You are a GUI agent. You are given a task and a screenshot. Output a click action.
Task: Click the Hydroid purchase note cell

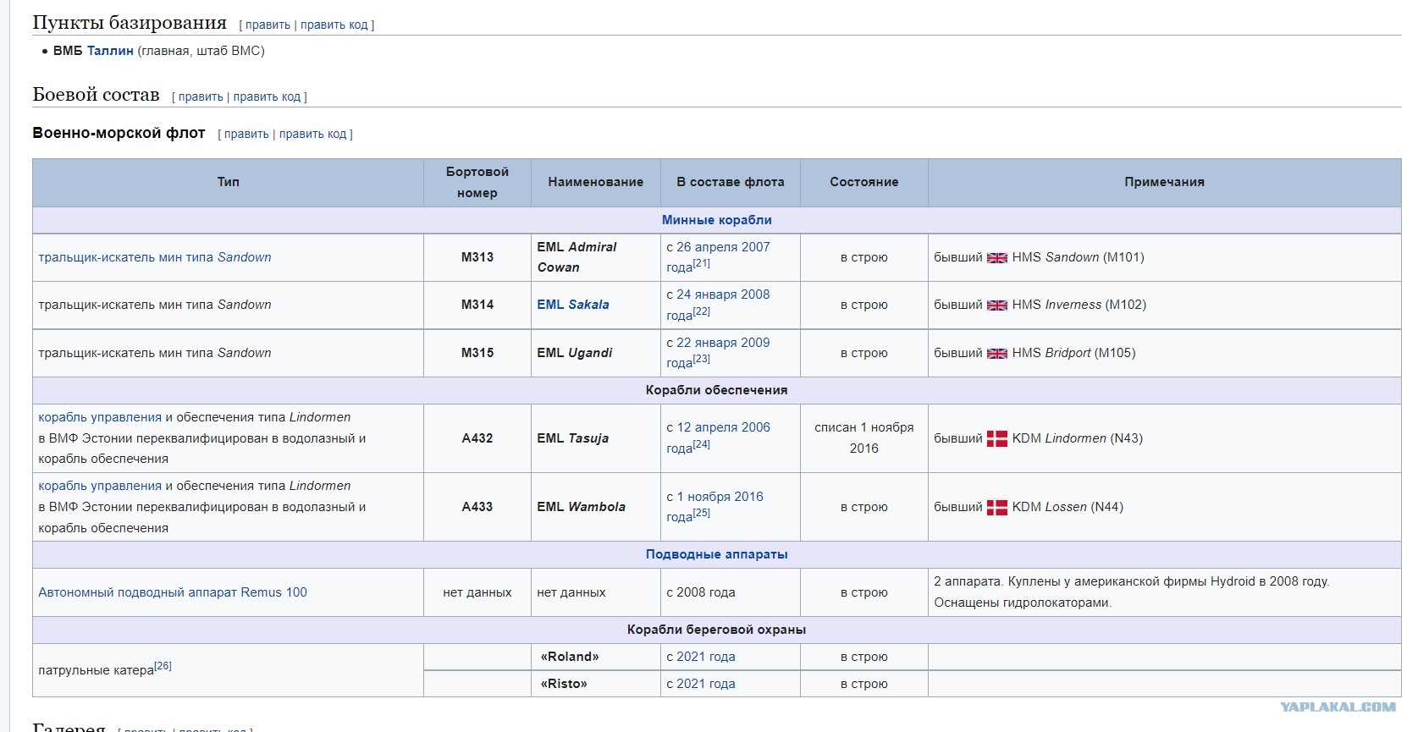(1165, 592)
